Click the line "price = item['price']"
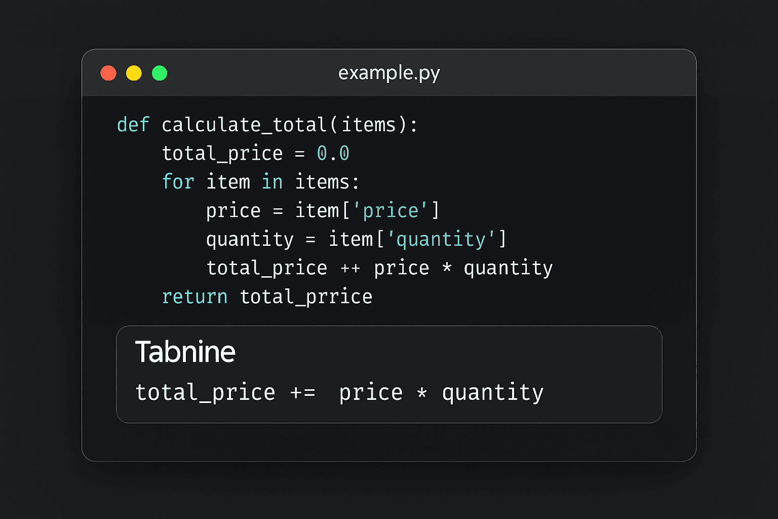The width and height of the screenshot is (778, 519). [323, 210]
